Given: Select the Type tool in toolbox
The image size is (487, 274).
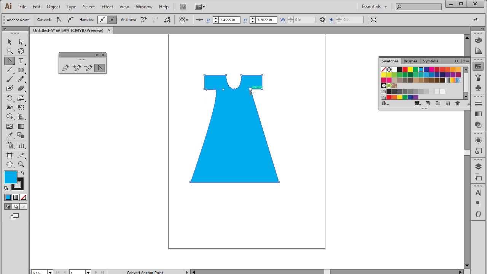Looking at the screenshot, I should 21,61.
